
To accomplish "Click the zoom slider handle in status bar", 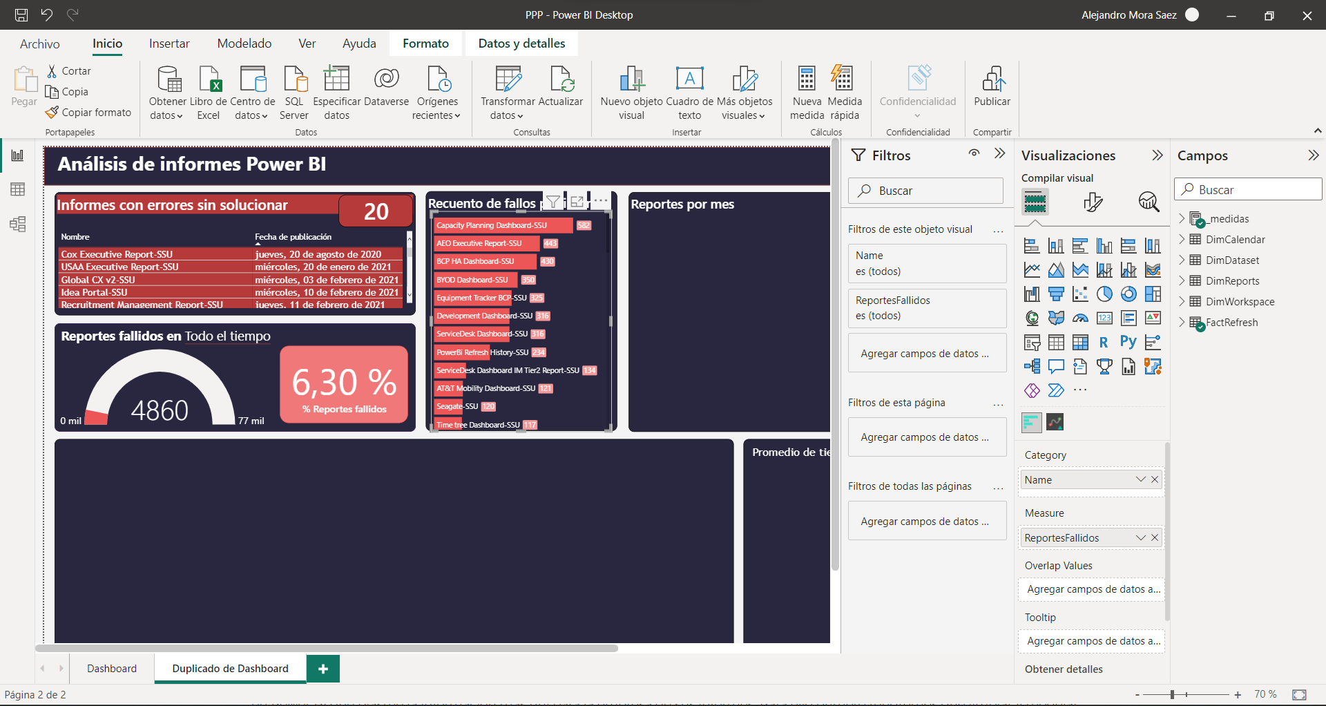I will coord(1172,694).
